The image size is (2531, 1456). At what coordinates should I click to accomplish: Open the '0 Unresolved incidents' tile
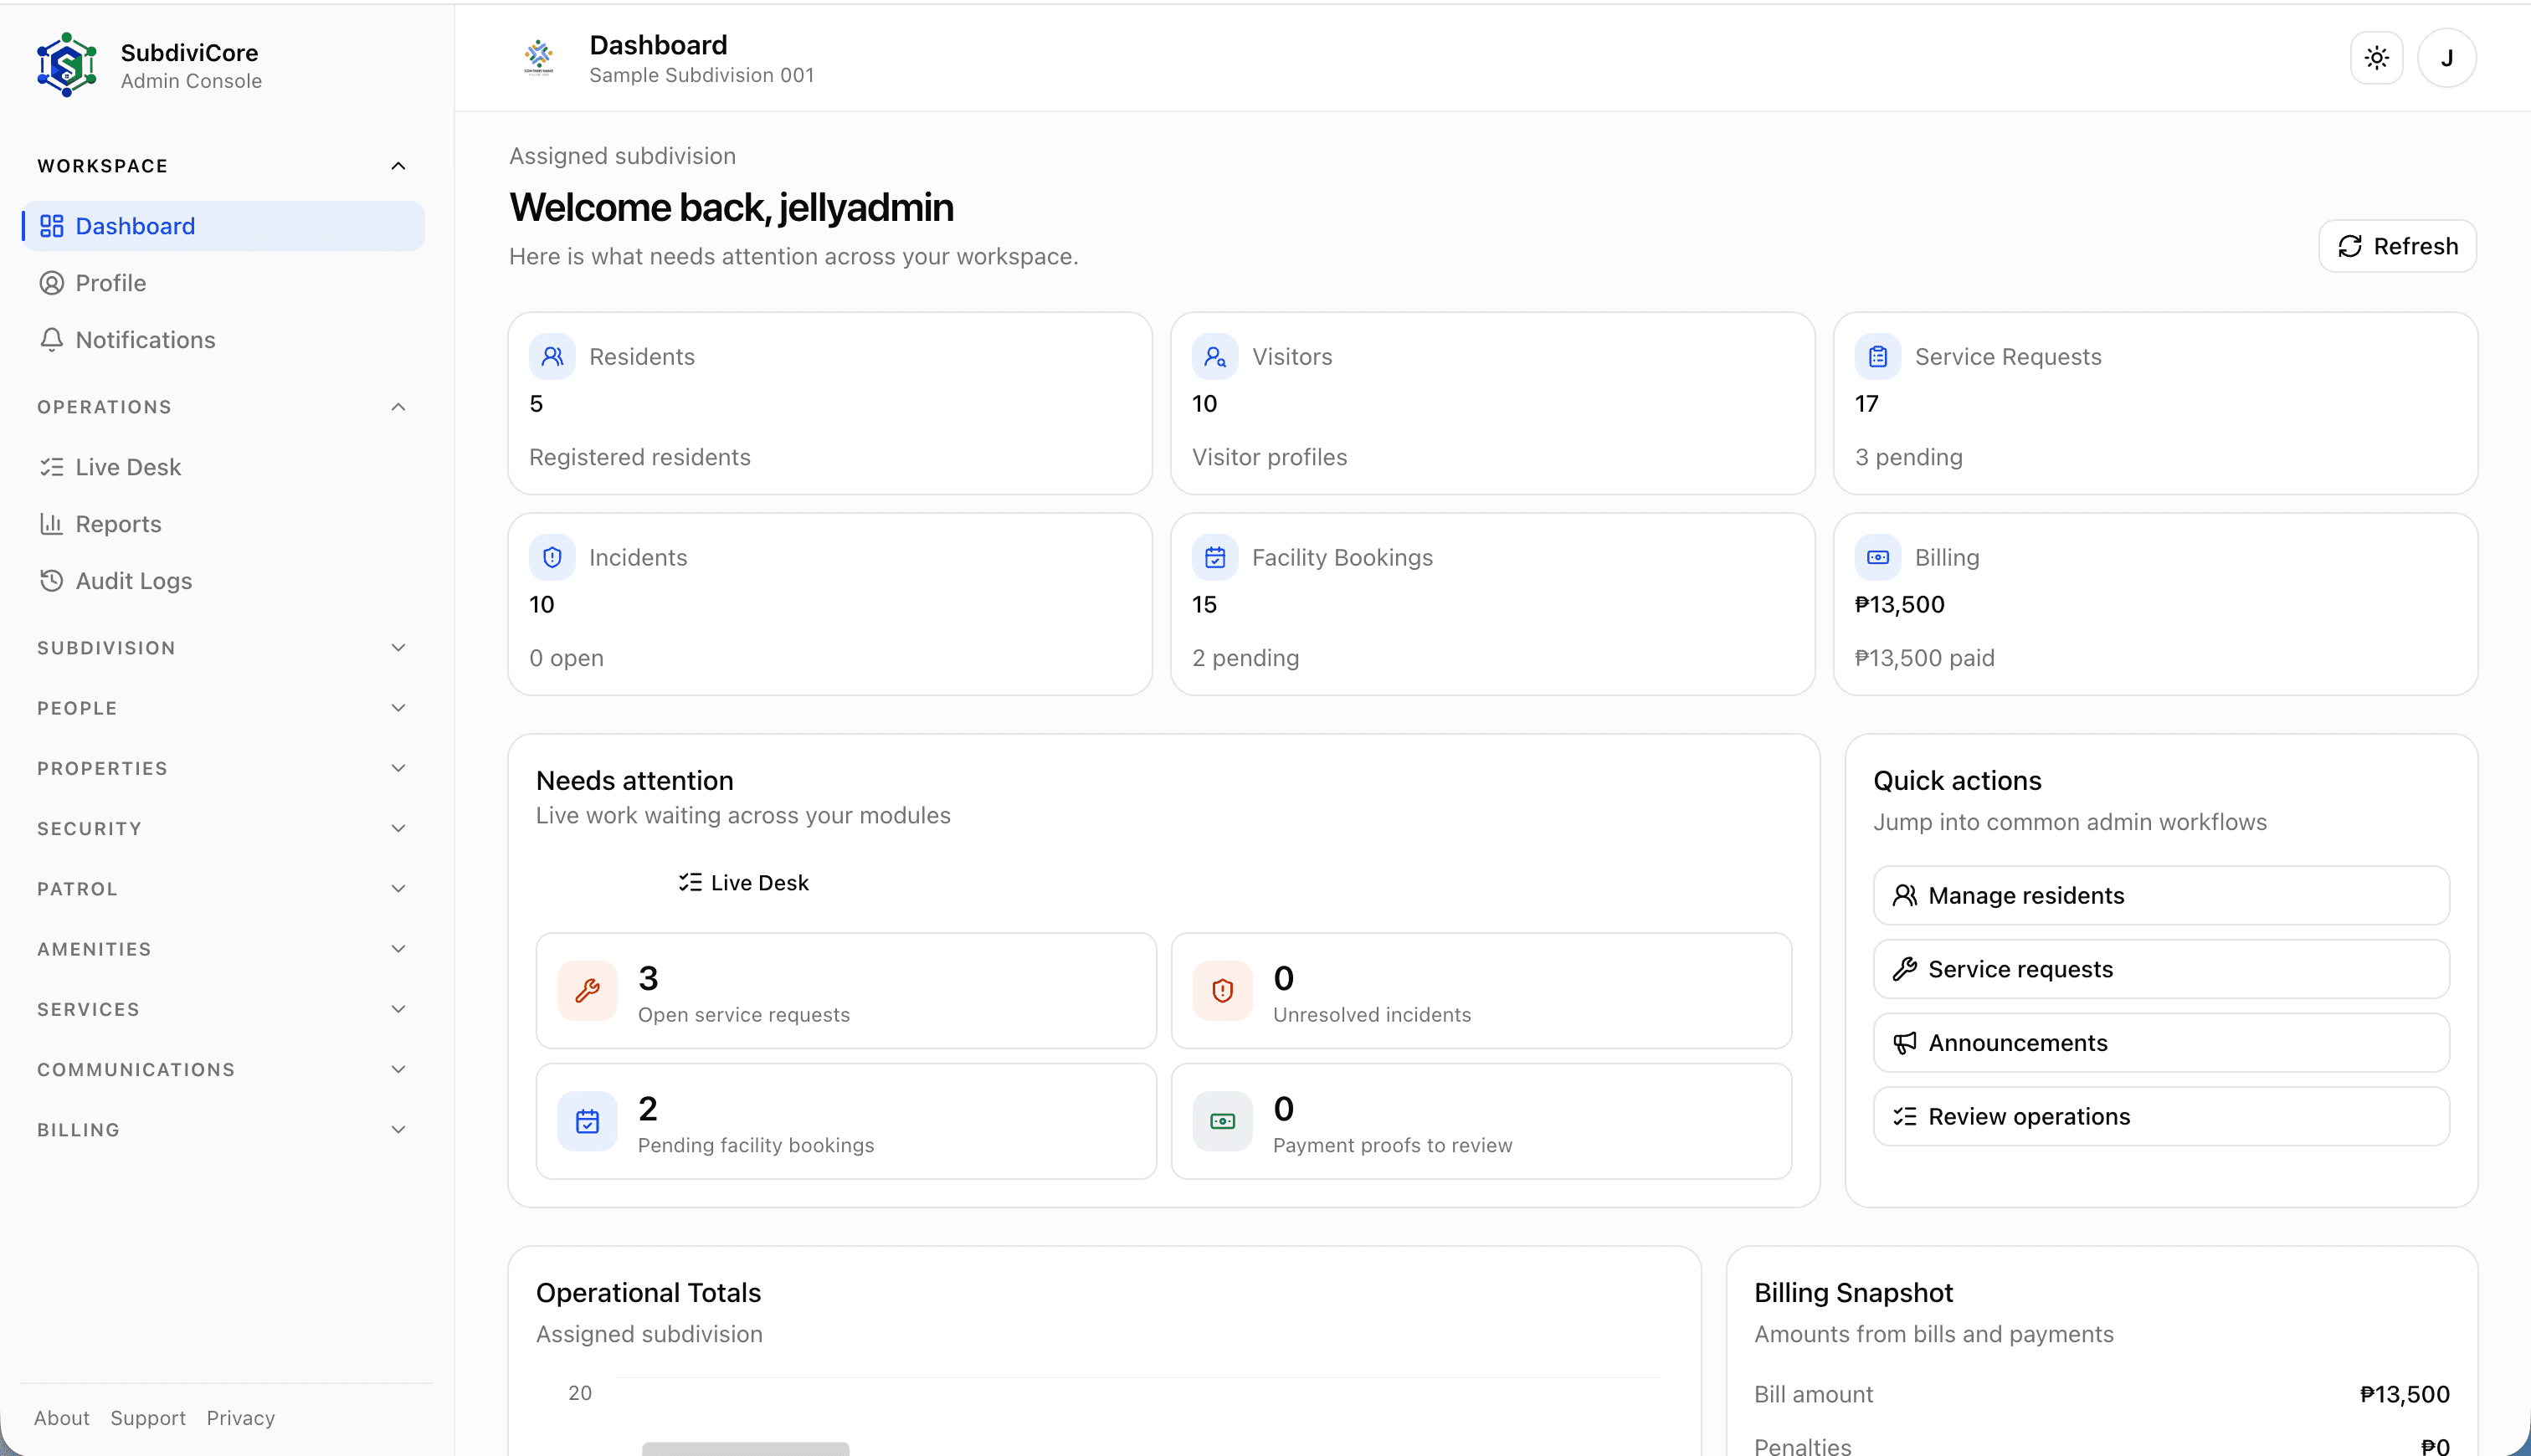coord(1481,990)
